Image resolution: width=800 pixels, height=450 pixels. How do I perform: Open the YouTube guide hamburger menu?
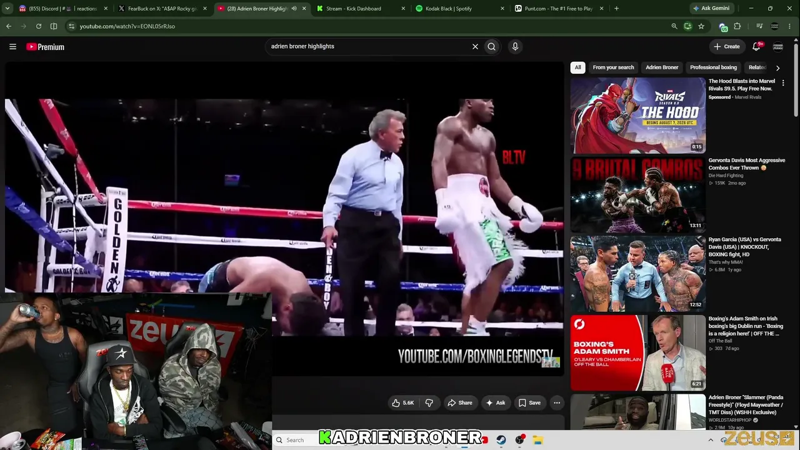coord(12,46)
